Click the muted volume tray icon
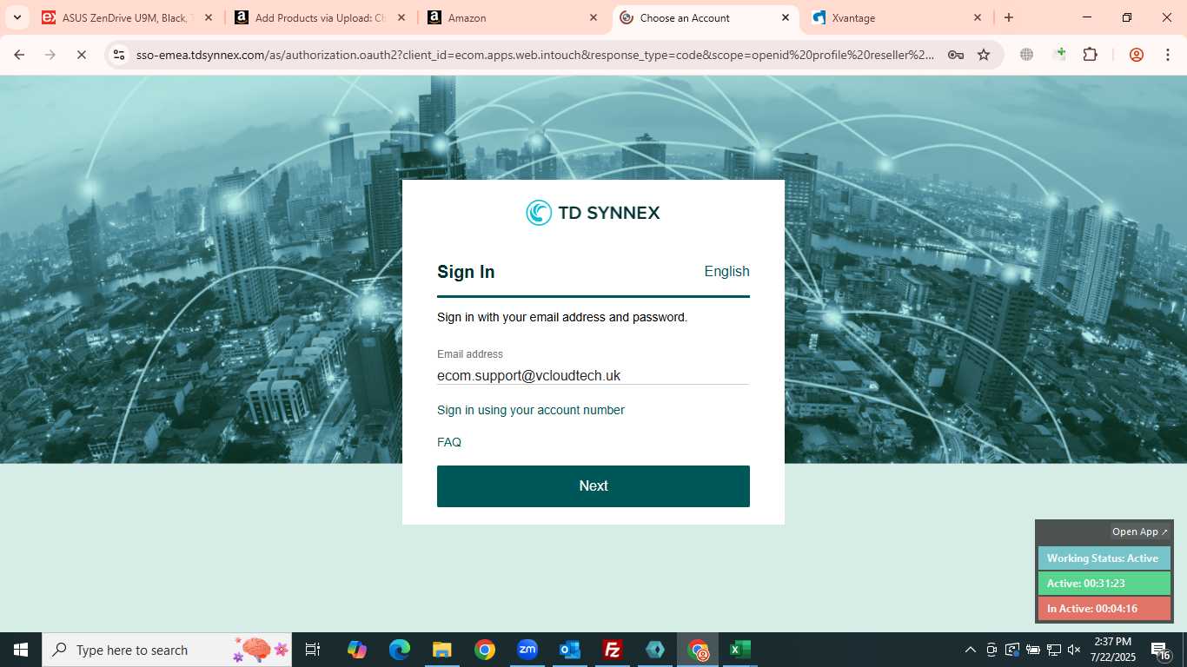 (x=1074, y=650)
